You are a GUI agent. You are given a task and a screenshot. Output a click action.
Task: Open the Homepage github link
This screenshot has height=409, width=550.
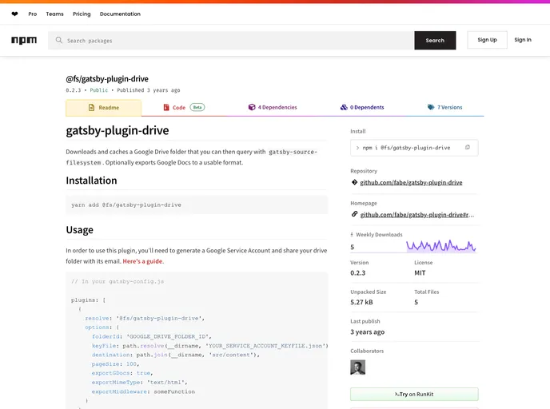pyautogui.click(x=417, y=215)
